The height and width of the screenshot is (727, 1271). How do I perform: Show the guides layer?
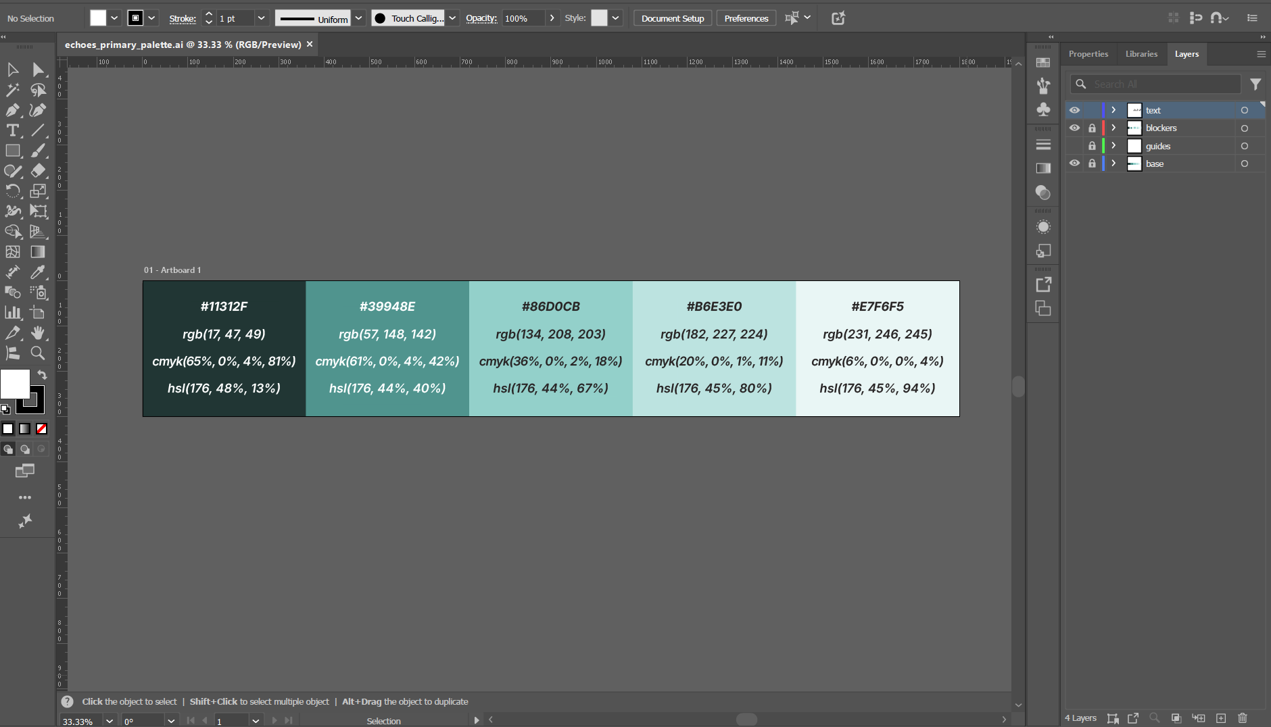[x=1076, y=145]
